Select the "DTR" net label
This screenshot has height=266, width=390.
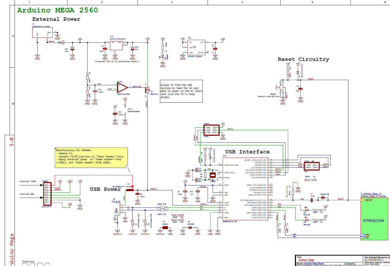[302, 199]
